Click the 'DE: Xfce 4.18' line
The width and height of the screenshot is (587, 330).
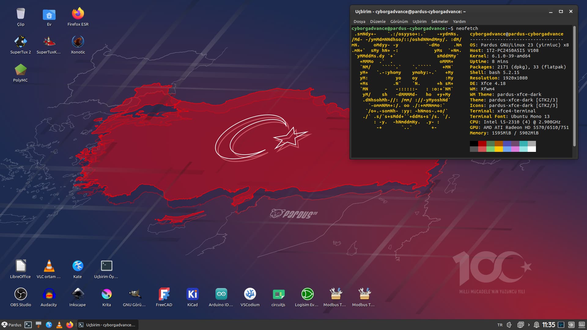pos(487,83)
